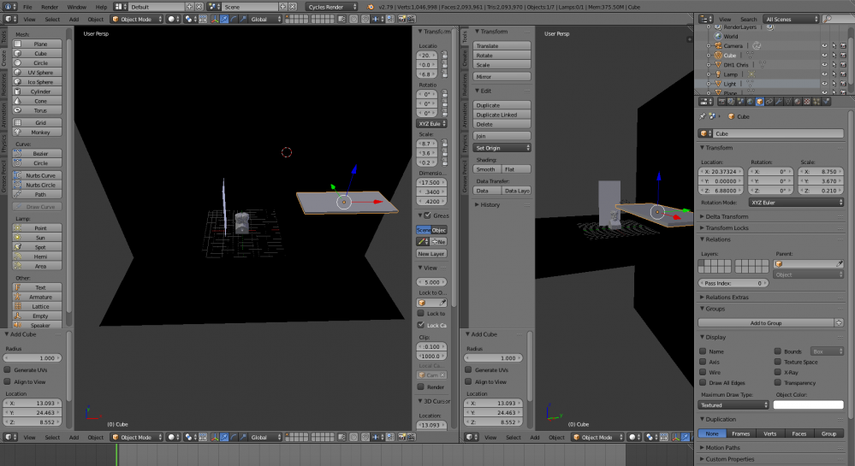Viewport: 855px width, 466px height.
Task: Hide the Camera in outliner viewport
Action: 824,46
